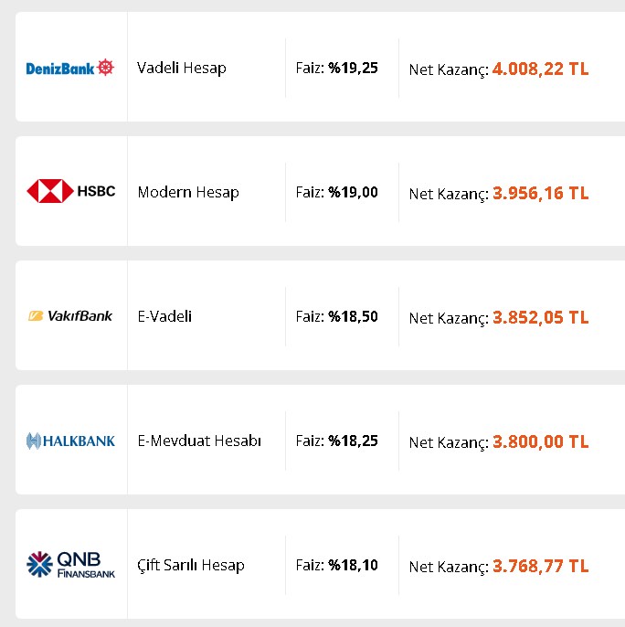This screenshot has height=627, width=625.
Task: Select the %18,25 interest rate
Action: point(353,441)
